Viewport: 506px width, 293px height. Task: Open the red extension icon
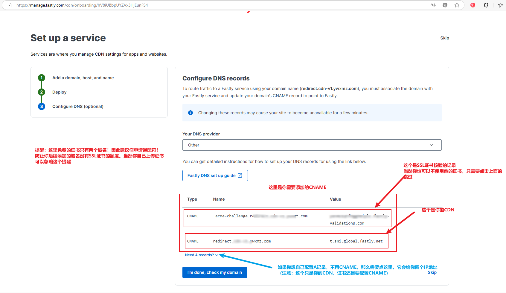click(473, 5)
